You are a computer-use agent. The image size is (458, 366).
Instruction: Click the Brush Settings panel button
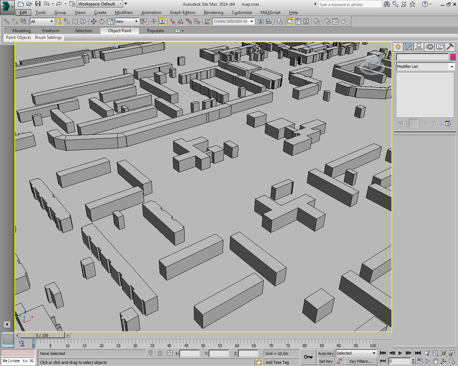click(48, 38)
